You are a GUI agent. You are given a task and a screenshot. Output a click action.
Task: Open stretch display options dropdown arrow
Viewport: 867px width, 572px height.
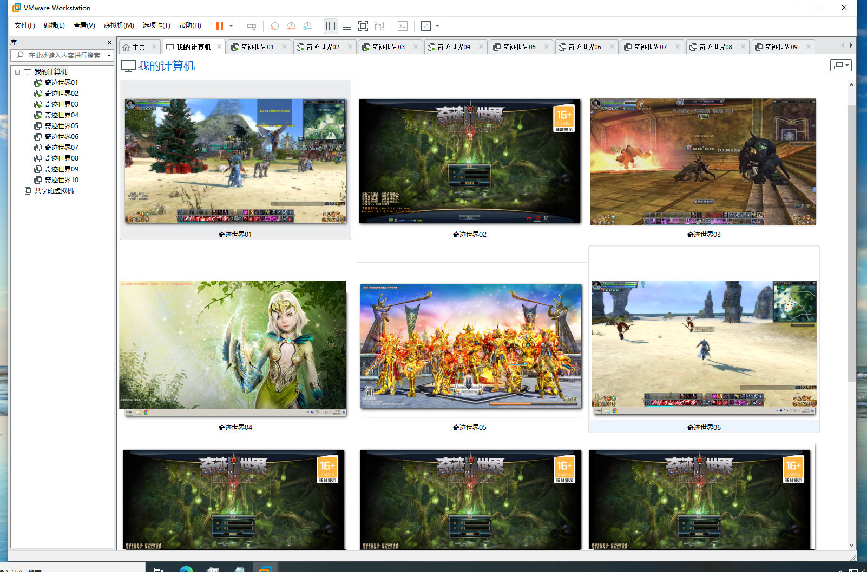437,26
